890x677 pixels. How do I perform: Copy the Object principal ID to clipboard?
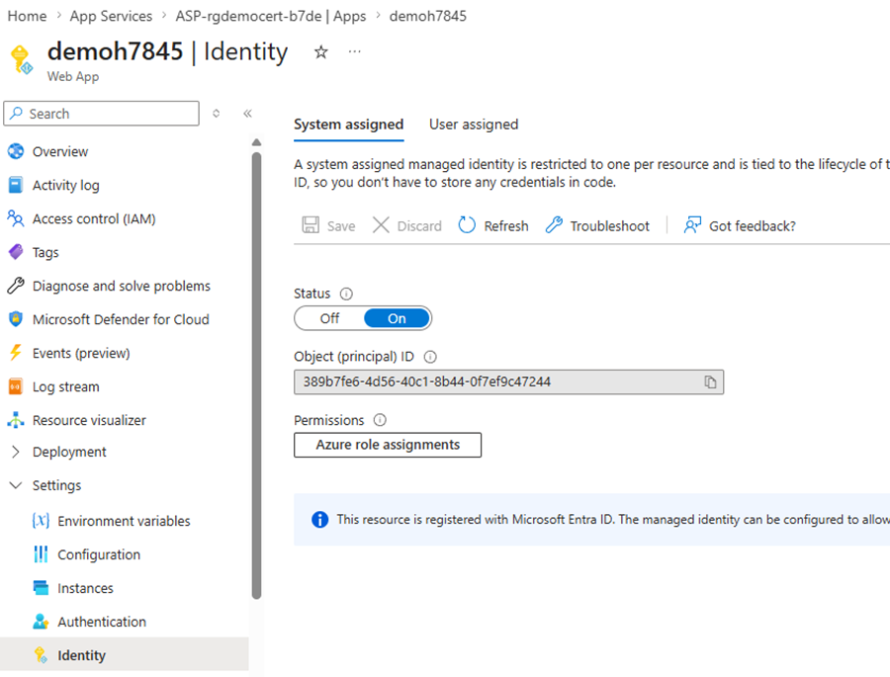pyautogui.click(x=710, y=381)
